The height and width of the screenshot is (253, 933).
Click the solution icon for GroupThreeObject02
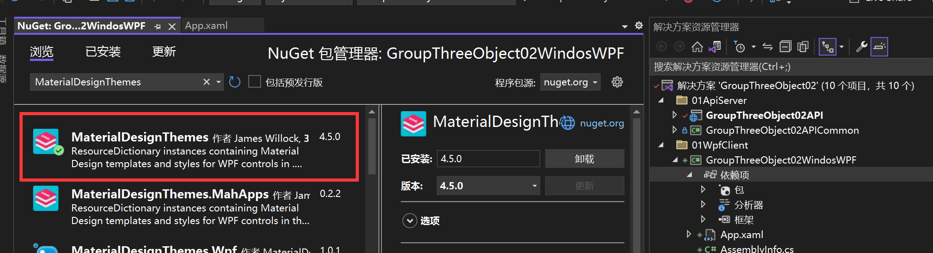click(667, 85)
